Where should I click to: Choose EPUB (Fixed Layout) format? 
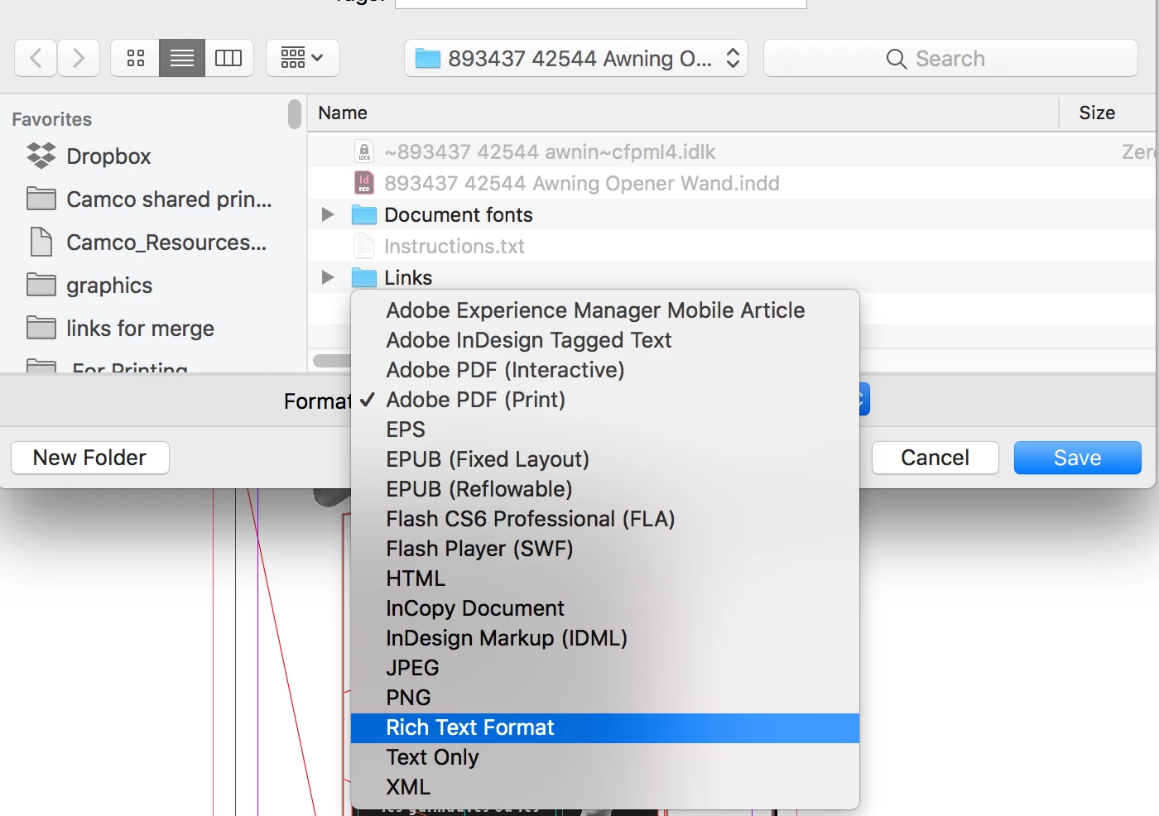[605, 459]
